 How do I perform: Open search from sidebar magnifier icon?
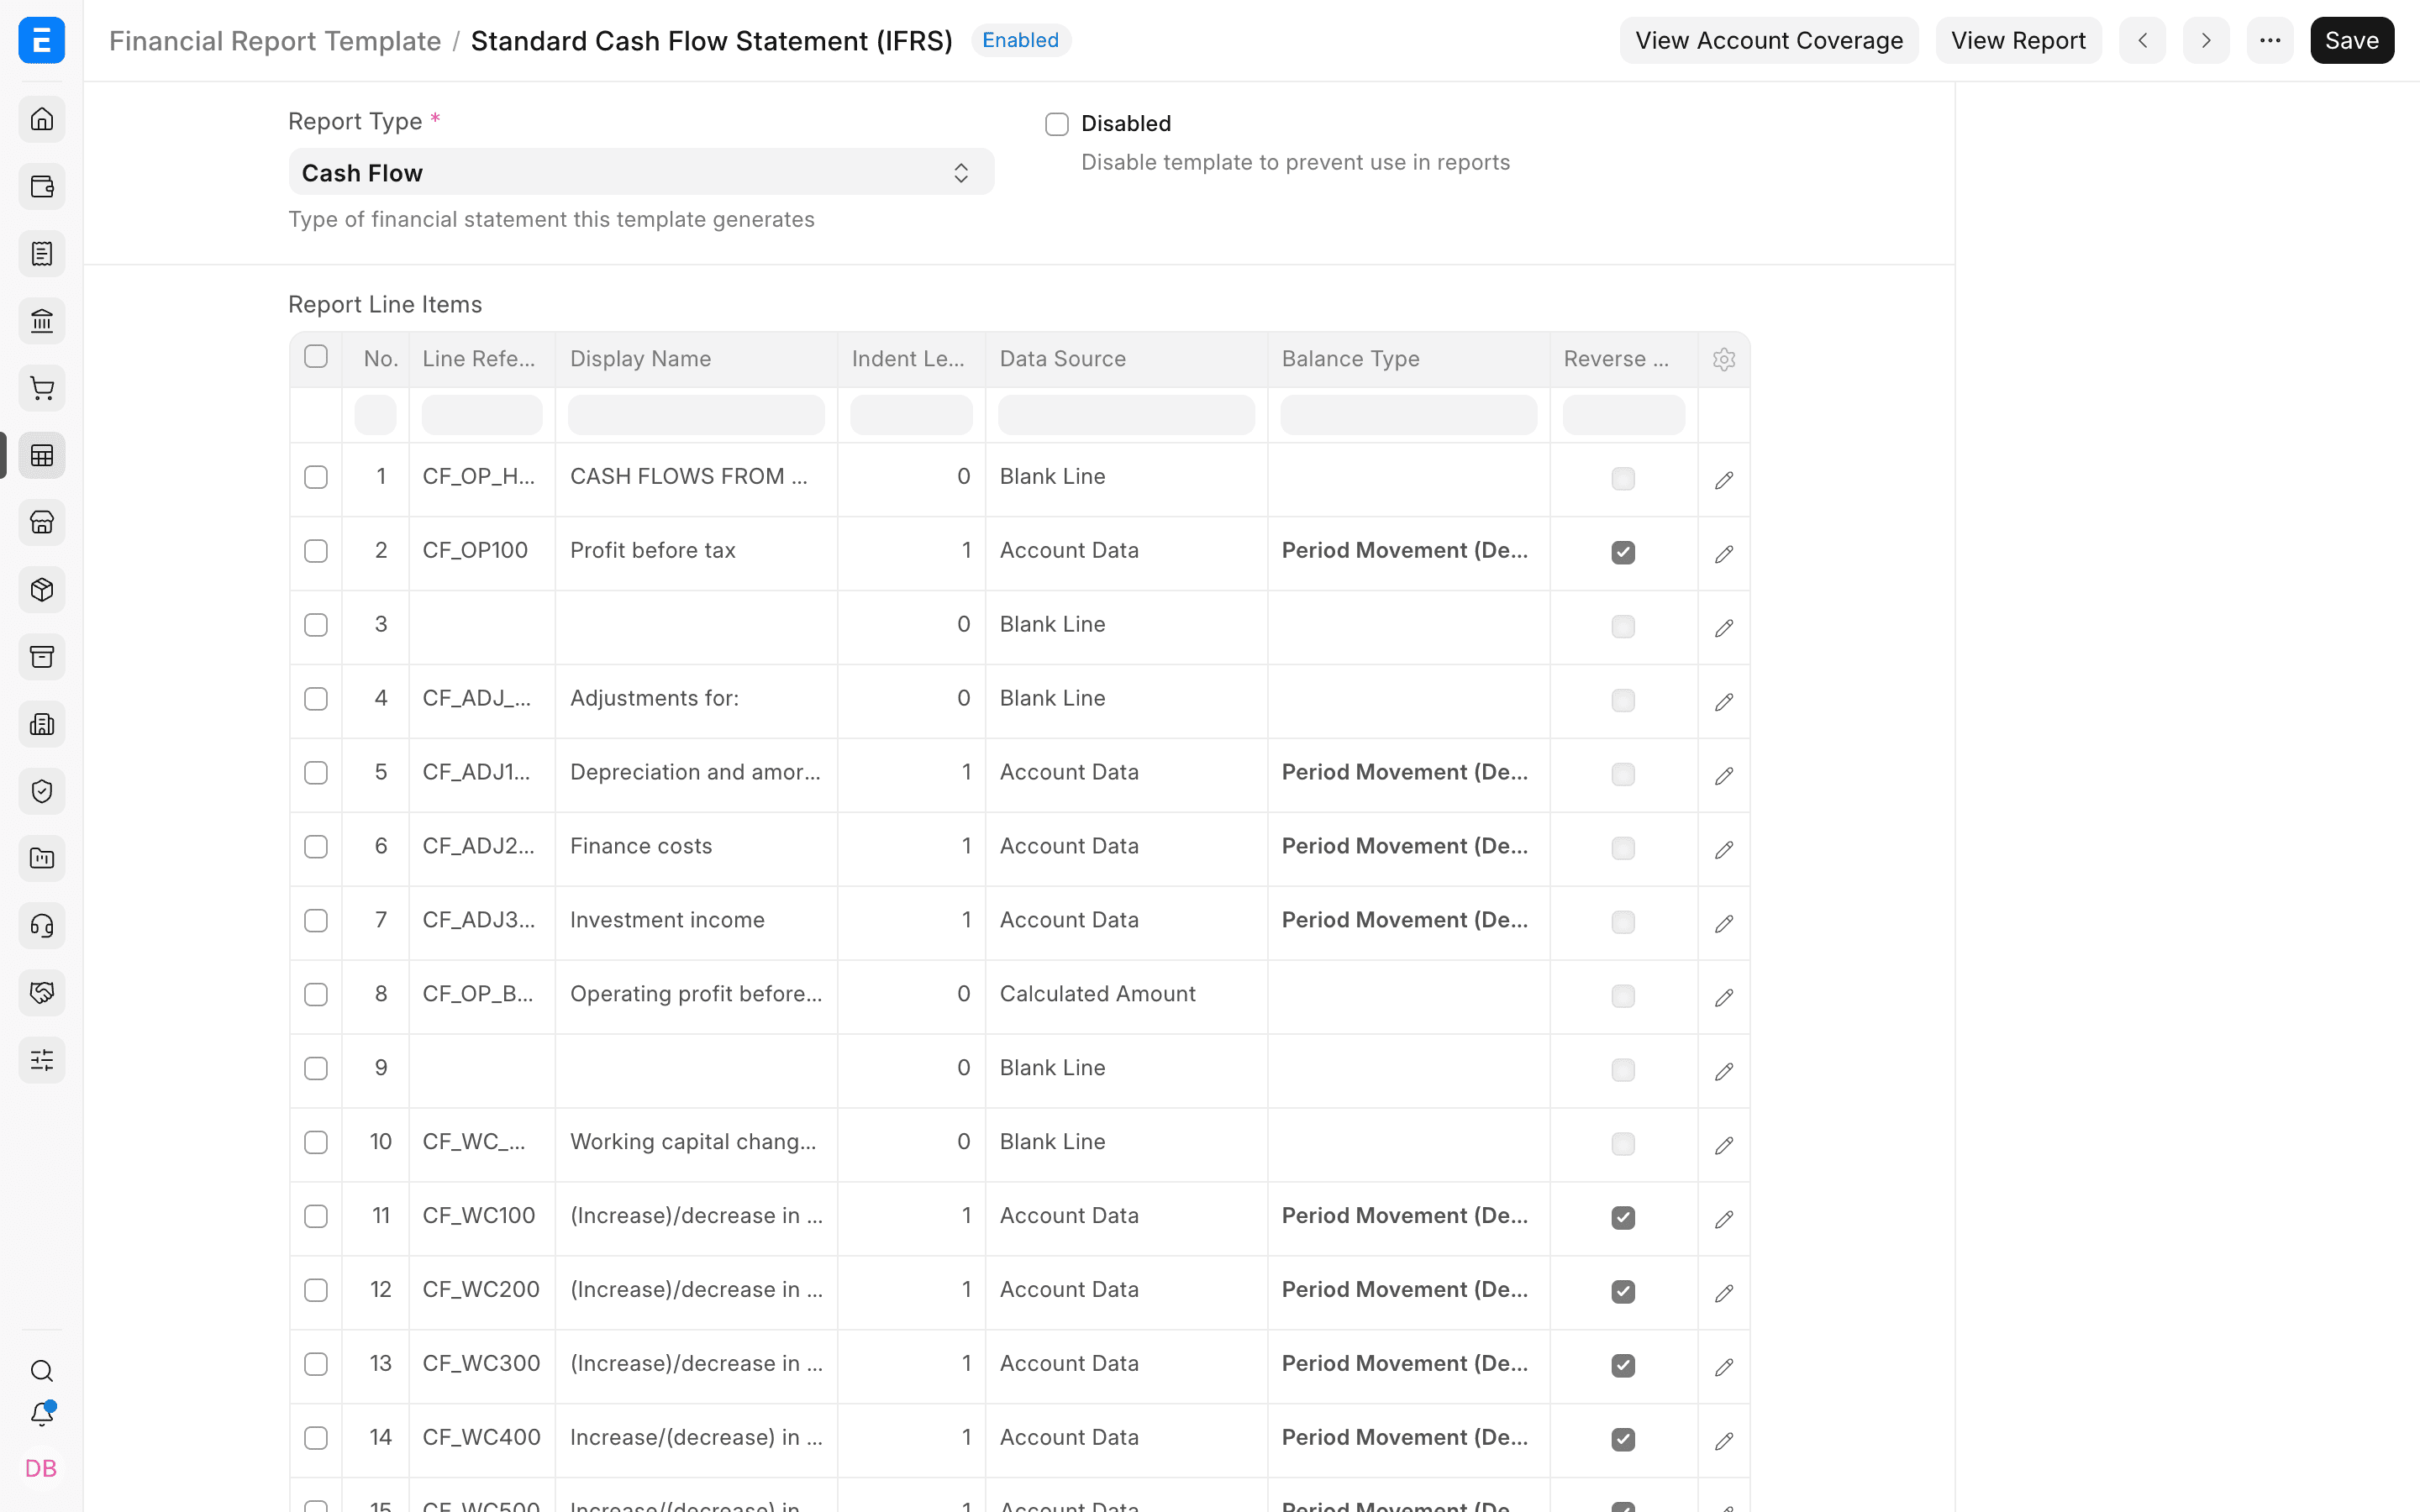tap(42, 1371)
